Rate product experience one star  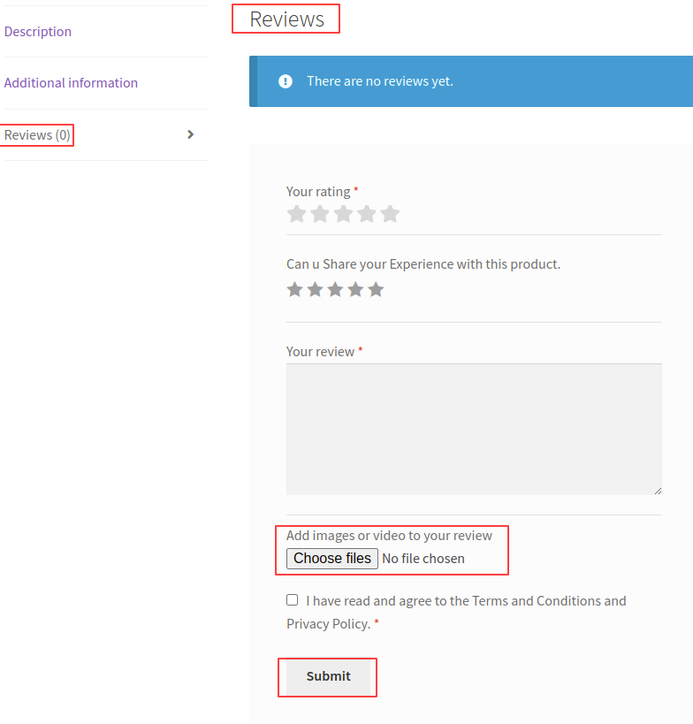pos(294,289)
